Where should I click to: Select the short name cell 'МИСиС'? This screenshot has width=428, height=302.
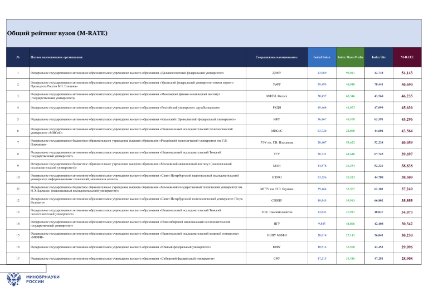(277, 131)
